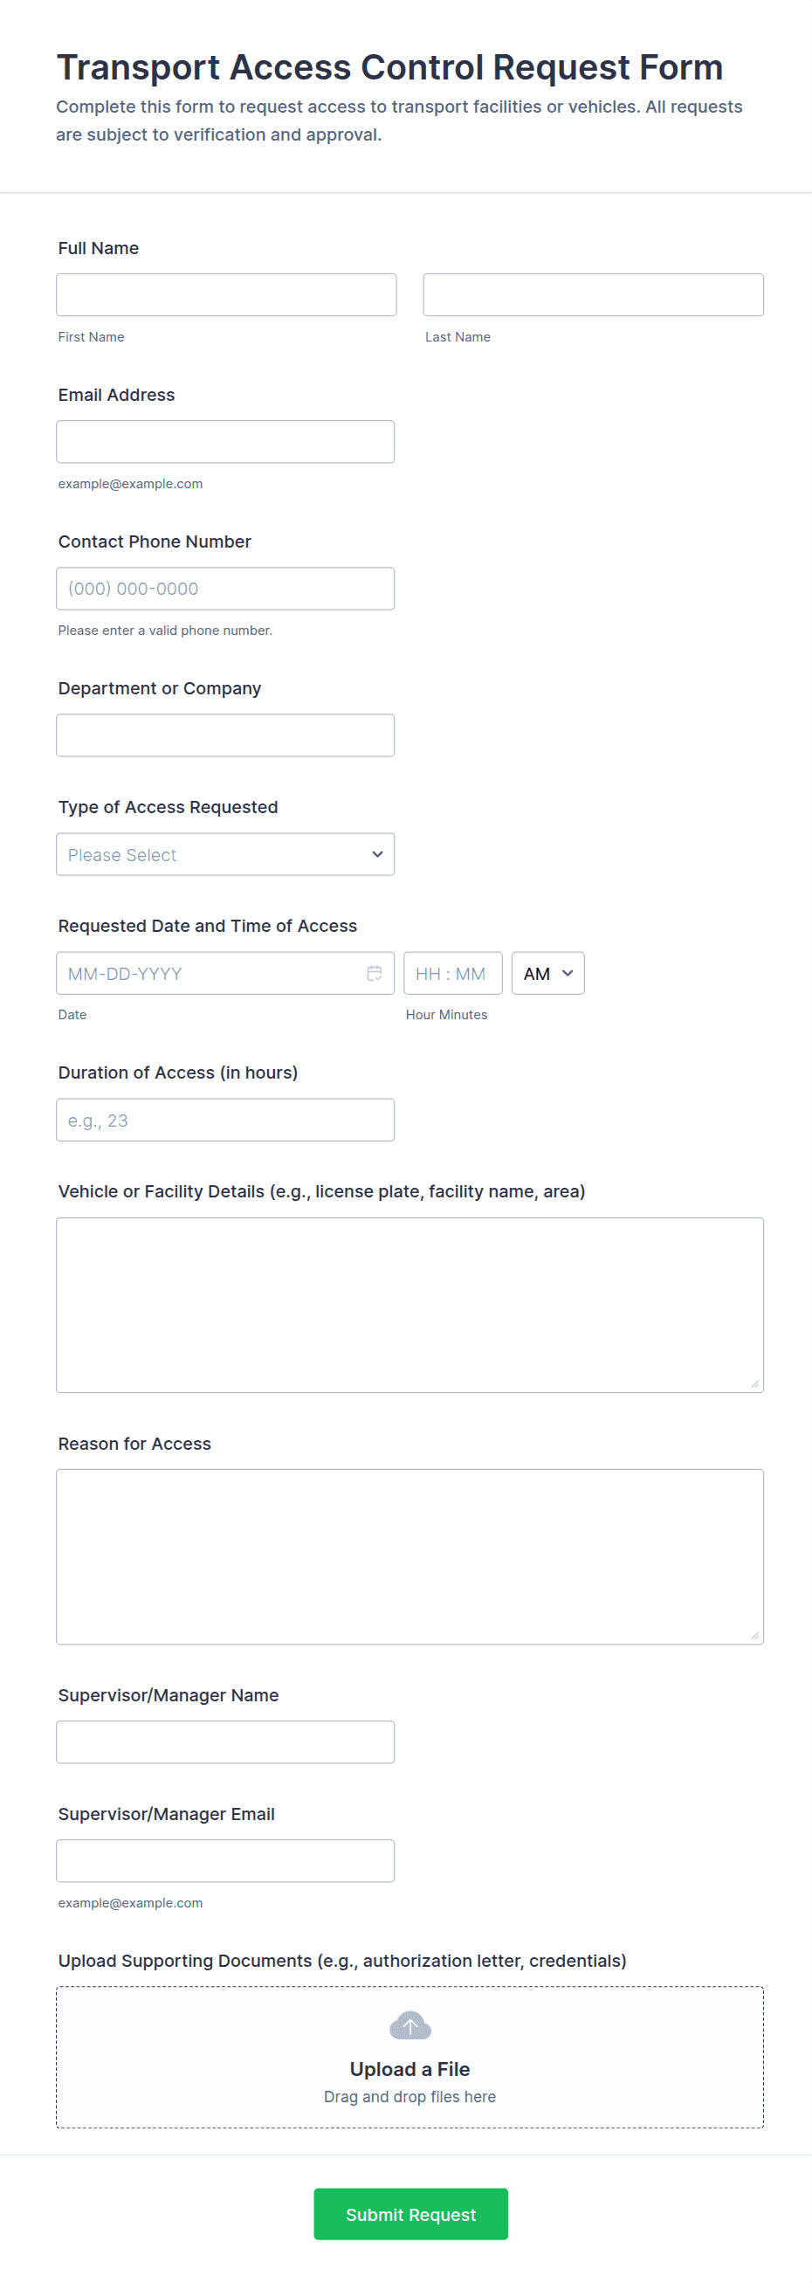Focus the Reason for Access textarea
This screenshot has height=2283, width=812.
pyautogui.click(x=409, y=1556)
